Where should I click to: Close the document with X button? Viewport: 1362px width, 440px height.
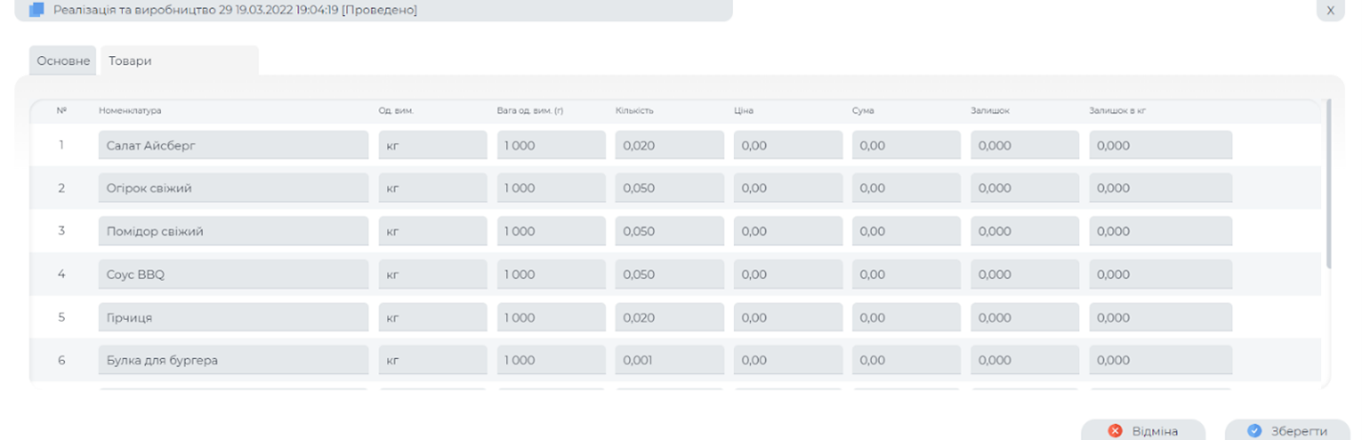[x=1331, y=10]
